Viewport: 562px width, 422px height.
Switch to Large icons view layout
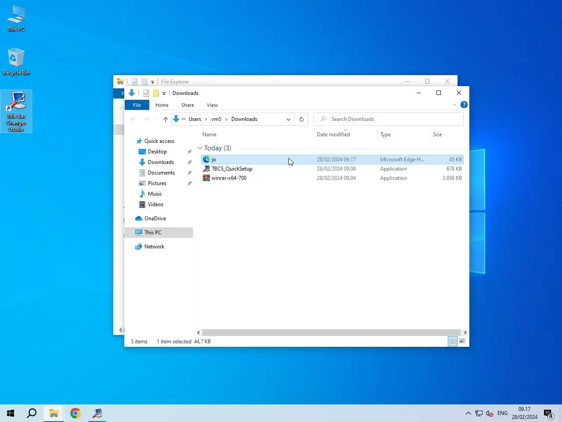tap(462, 342)
